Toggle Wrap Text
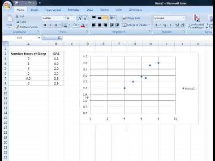215x161 pixels. [131, 18]
